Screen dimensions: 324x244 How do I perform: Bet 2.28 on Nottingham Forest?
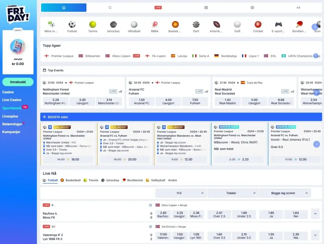56,101
